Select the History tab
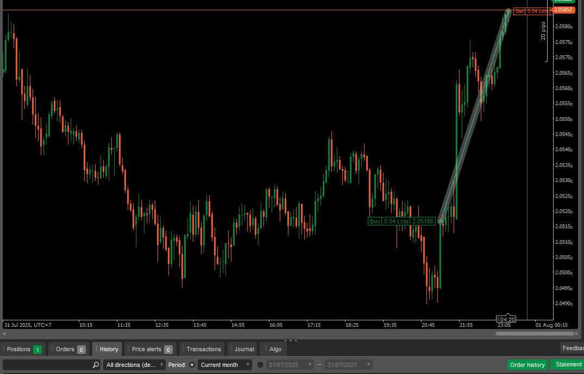 point(107,350)
